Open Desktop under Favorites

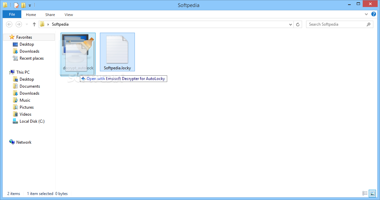(27, 44)
